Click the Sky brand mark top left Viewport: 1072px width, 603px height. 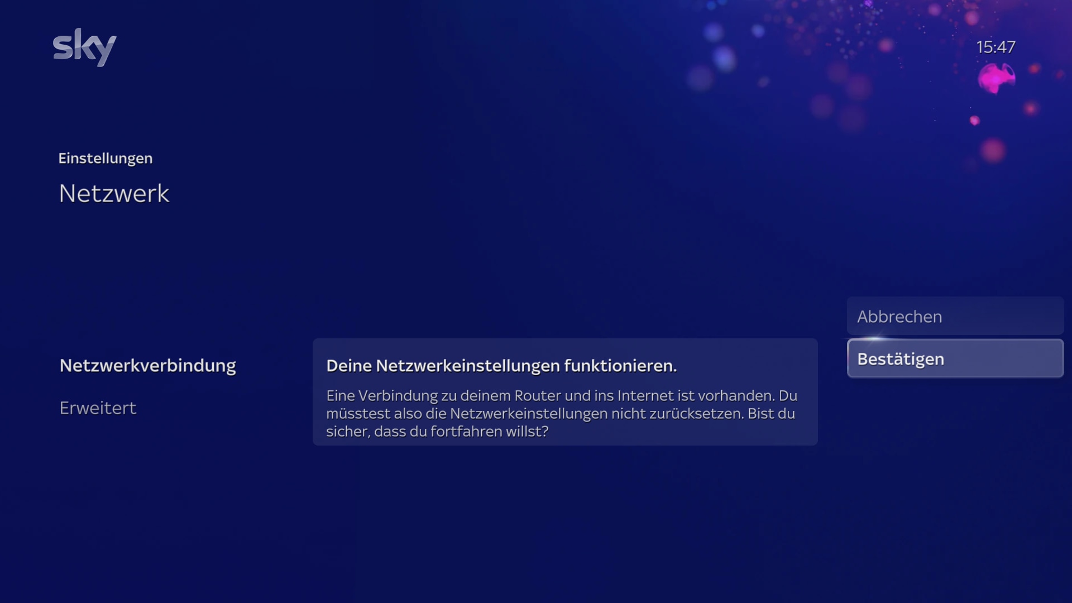(85, 47)
